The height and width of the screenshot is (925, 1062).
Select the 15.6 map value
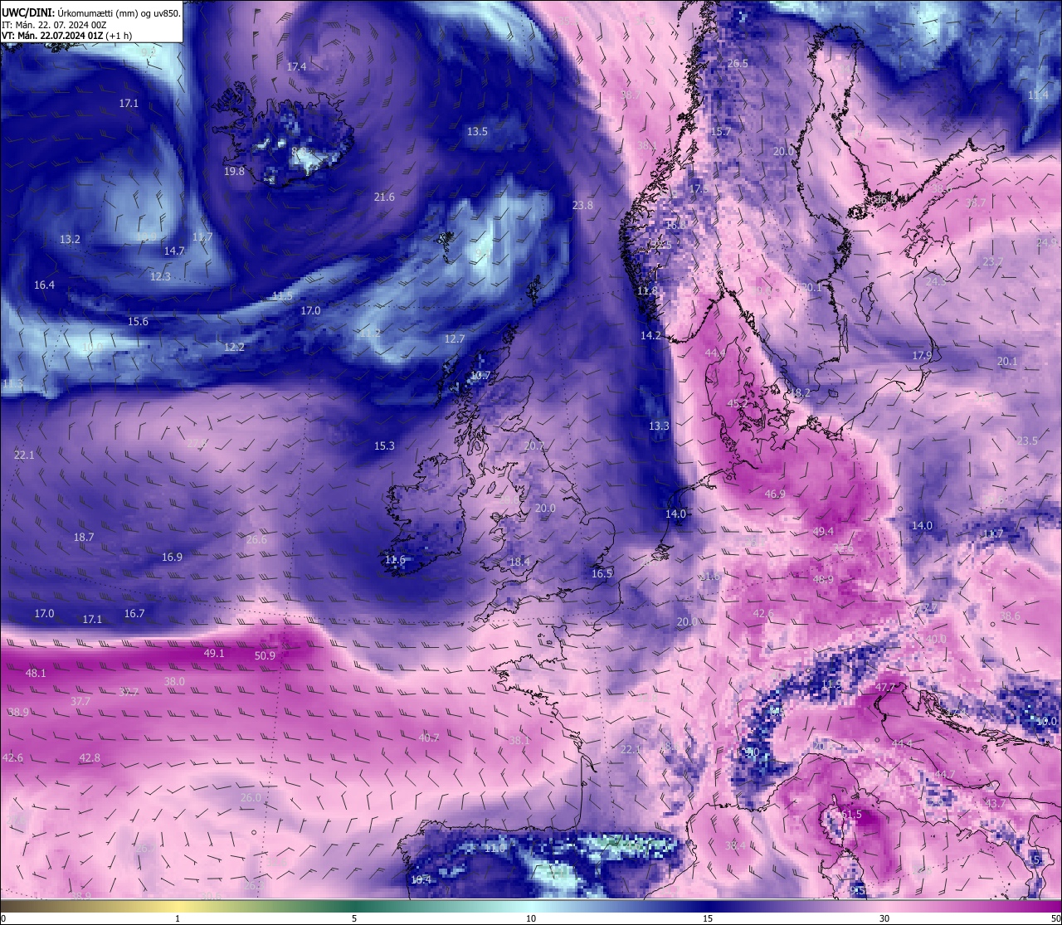pos(138,321)
